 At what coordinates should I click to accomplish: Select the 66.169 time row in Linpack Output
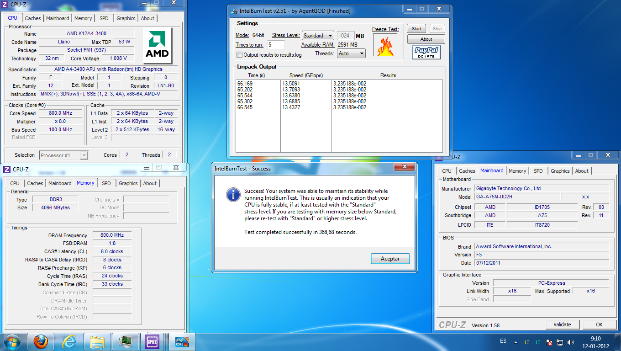(245, 84)
